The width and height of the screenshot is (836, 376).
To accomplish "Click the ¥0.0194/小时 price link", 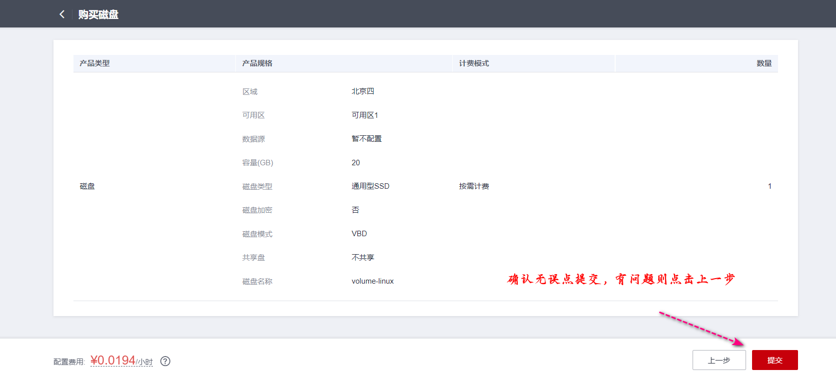I will coord(121,361).
